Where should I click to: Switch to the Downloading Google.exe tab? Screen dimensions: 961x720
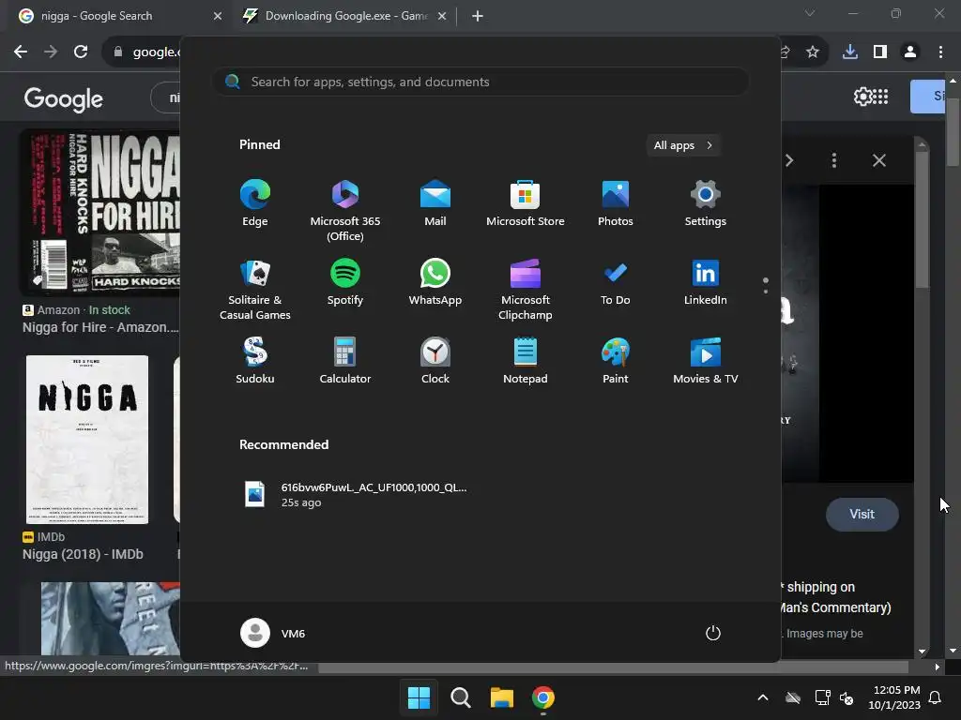coord(345,16)
